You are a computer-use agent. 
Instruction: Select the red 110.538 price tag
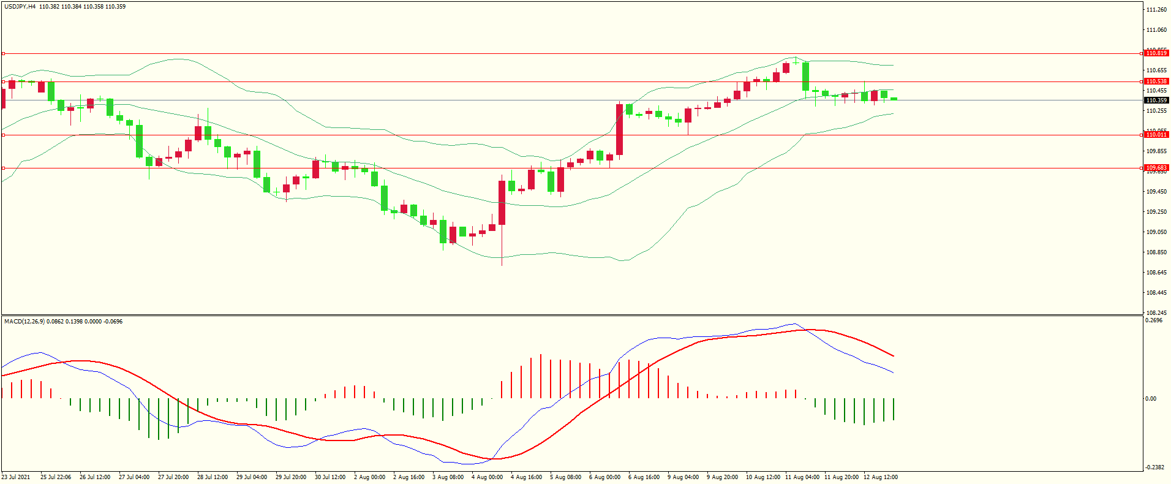(1156, 81)
